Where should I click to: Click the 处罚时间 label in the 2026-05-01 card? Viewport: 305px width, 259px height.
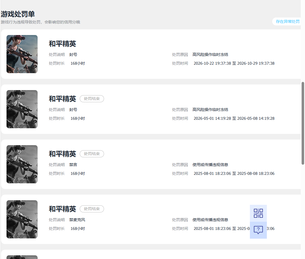[x=180, y=118]
